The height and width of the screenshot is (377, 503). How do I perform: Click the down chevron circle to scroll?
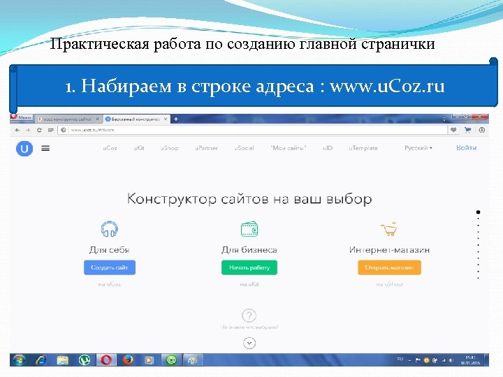pyautogui.click(x=249, y=343)
